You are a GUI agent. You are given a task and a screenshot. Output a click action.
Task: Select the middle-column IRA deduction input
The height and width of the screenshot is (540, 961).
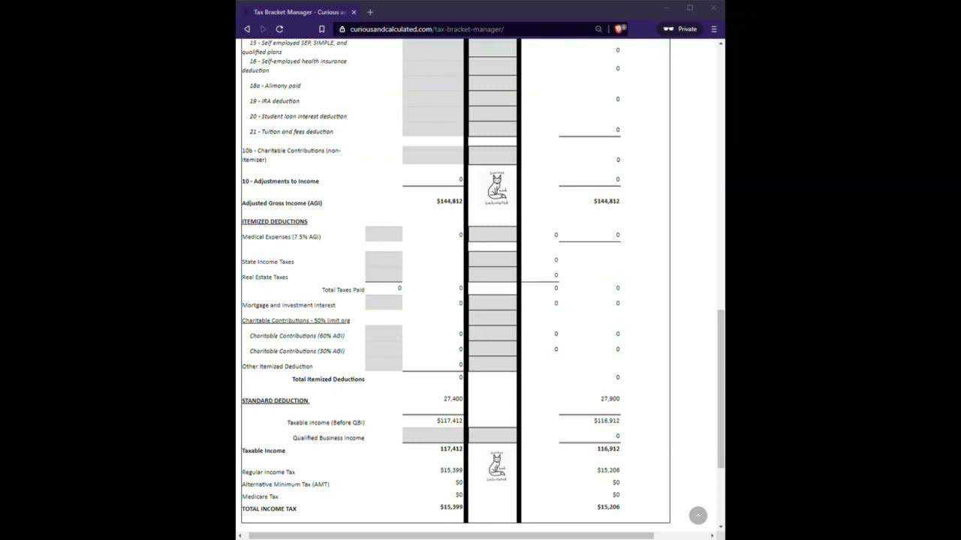[493, 98]
